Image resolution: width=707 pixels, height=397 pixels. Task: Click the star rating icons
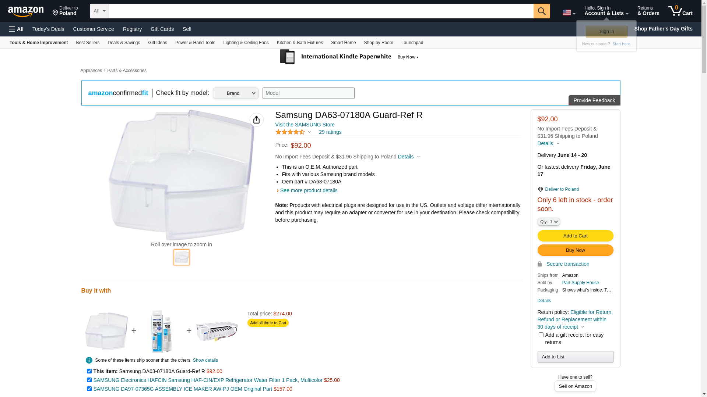(x=290, y=132)
